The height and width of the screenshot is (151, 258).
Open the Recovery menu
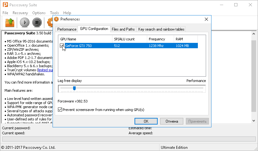(x=20, y=13)
